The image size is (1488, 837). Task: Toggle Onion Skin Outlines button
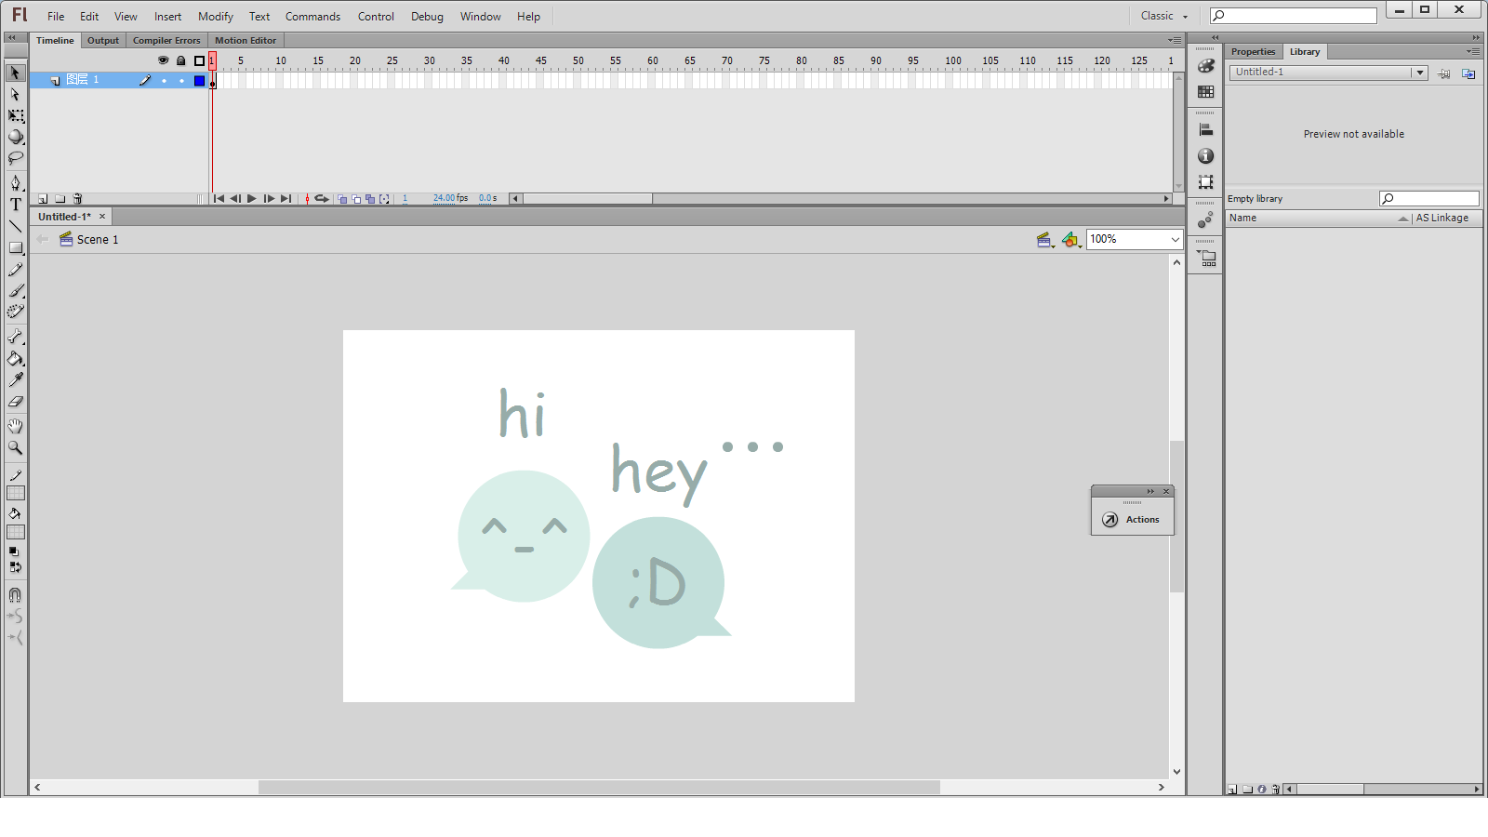tap(356, 199)
